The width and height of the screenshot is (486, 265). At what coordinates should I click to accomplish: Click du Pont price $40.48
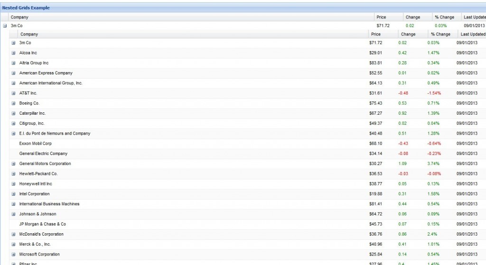pyautogui.click(x=376, y=133)
